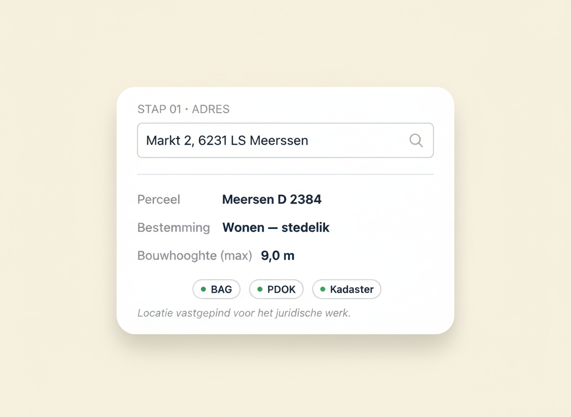This screenshot has height=417, width=571.
Task: Click the 'STAP 01 · ADRES' step label
Action: pyautogui.click(x=184, y=109)
